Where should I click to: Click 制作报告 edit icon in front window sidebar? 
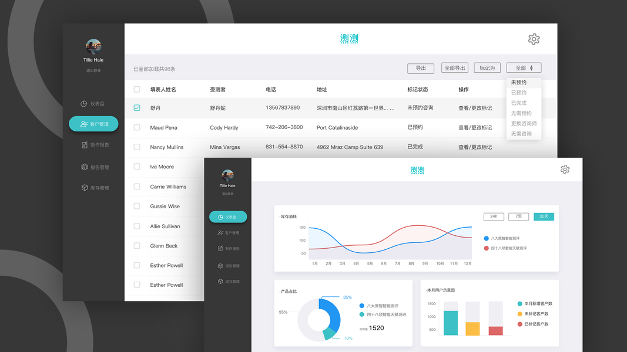(220, 248)
